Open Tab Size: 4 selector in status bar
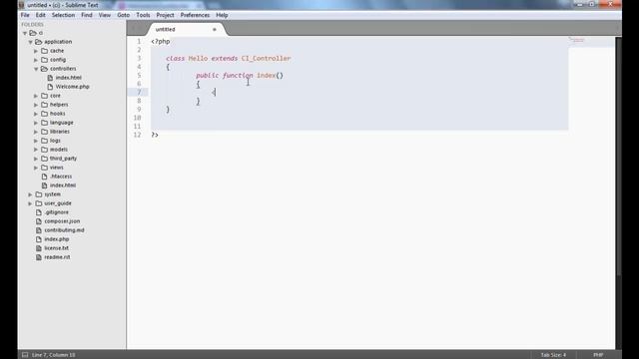This screenshot has height=359, width=639. pyautogui.click(x=553, y=355)
